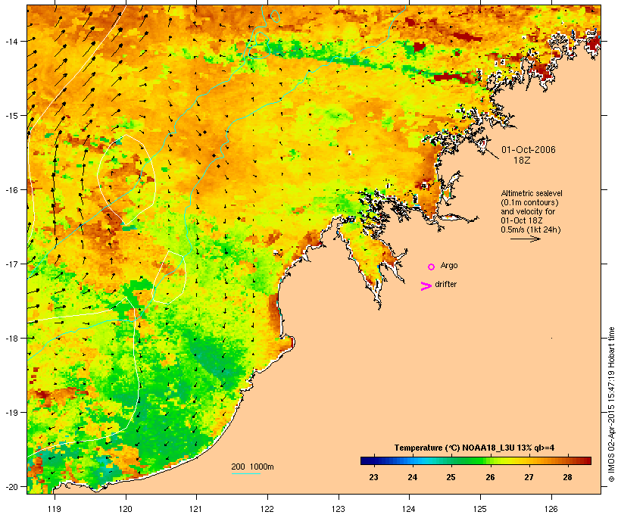Click the Temperature NOAA18_L3U colorbar title
This screenshot has height=515, width=621.
(474, 448)
